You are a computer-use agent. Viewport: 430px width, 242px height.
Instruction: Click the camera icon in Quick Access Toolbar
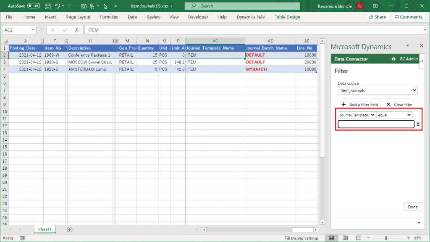[x=84, y=6]
